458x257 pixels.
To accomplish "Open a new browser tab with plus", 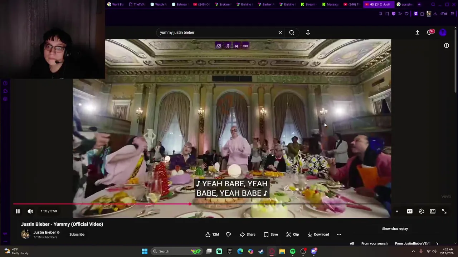I will pyautogui.click(x=419, y=4).
